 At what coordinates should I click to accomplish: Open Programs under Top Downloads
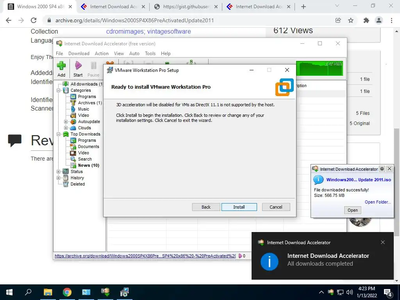pos(87,140)
